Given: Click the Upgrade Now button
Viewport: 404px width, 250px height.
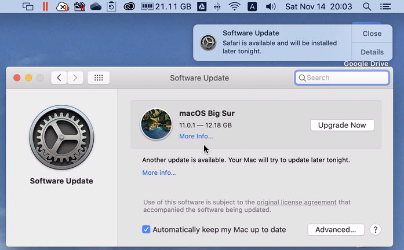Looking at the screenshot, I should pos(342,125).
